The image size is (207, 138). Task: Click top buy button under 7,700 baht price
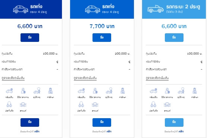102,37
